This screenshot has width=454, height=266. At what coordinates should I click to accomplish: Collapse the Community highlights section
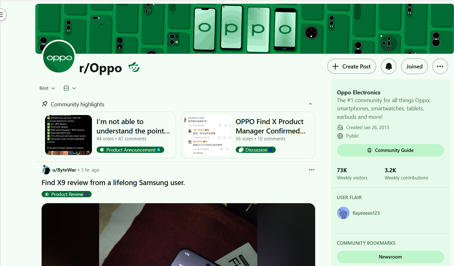[x=310, y=104]
